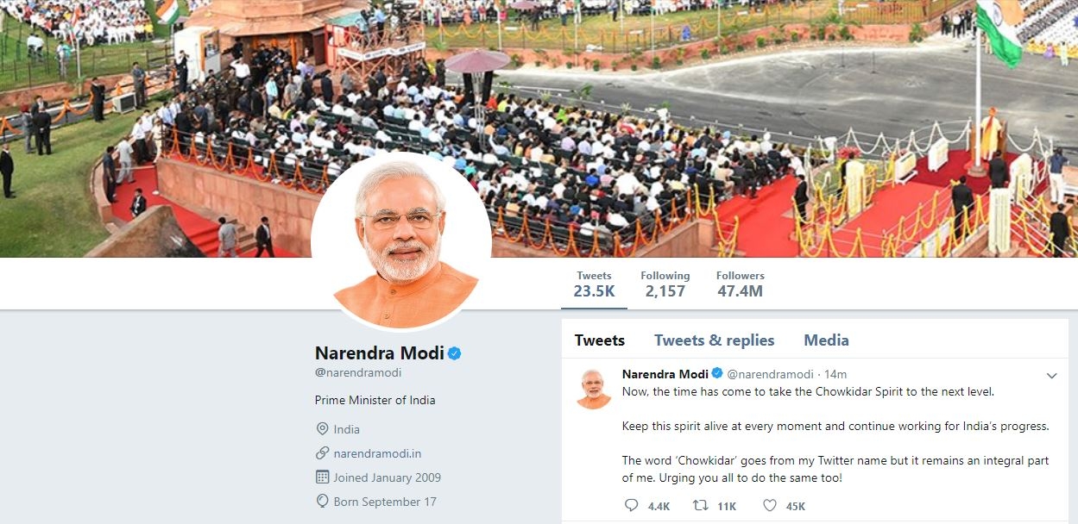
Task: Click the balloon icon beside Born September 17
Action: (322, 502)
